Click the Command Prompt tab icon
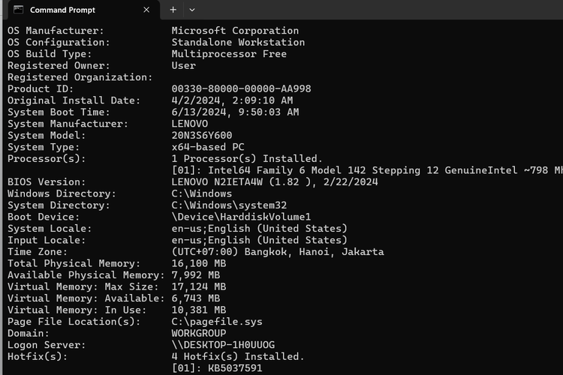The width and height of the screenshot is (563, 375). tap(17, 10)
